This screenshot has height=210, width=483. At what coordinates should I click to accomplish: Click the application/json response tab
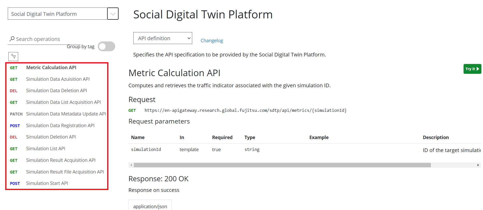150,206
